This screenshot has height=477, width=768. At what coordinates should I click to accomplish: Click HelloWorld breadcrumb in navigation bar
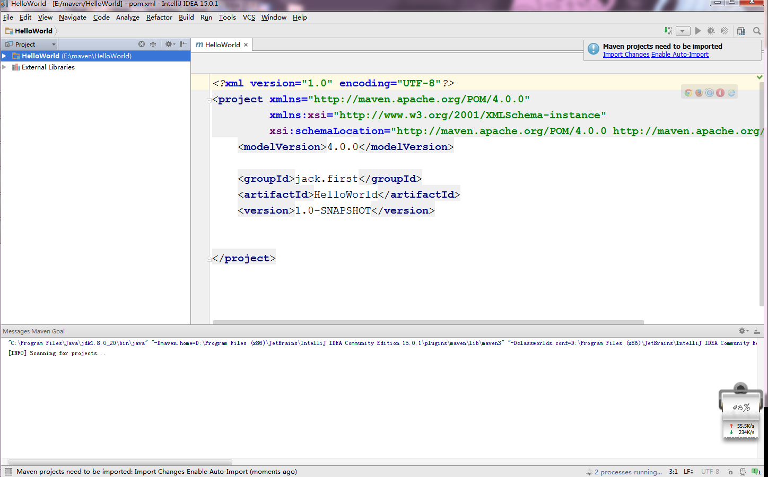pyautogui.click(x=29, y=31)
